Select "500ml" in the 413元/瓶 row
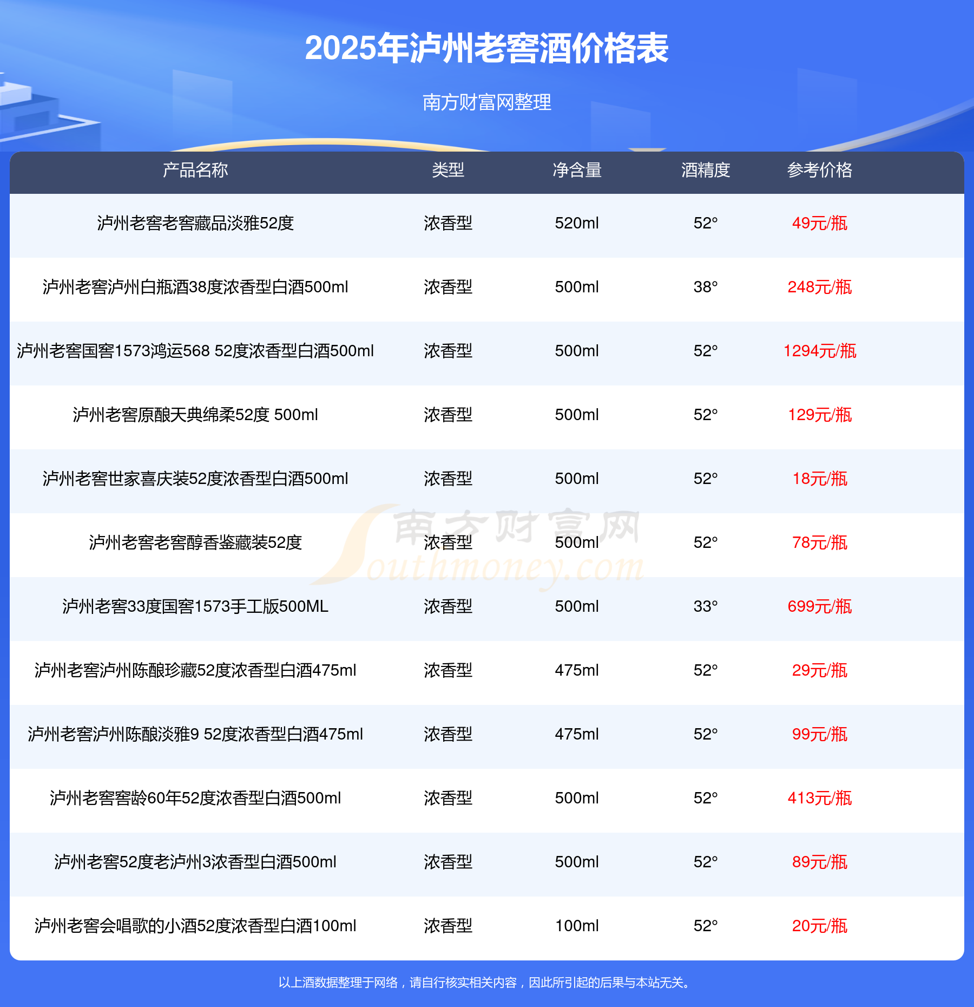This screenshot has height=1007, width=974. click(x=577, y=798)
